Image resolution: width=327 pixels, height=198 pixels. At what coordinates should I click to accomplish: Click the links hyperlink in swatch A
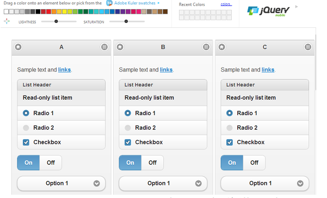pyautogui.click(x=64, y=70)
